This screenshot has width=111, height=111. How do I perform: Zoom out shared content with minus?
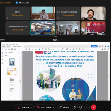pyautogui.click(x=49, y=40)
